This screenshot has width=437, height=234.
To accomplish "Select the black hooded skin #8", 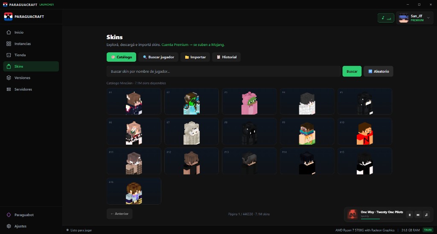I will tap(249, 131).
